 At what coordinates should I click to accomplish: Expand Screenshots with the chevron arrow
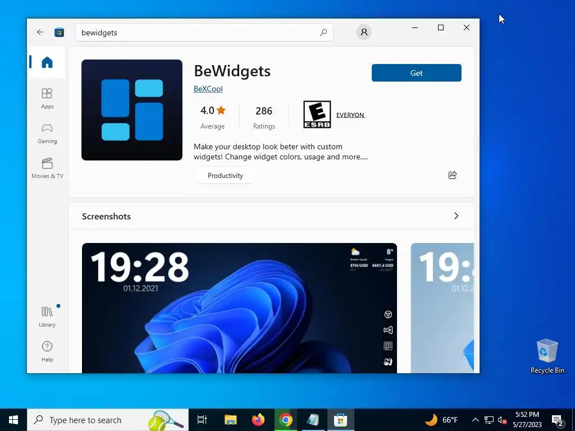pyautogui.click(x=456, y=216)
